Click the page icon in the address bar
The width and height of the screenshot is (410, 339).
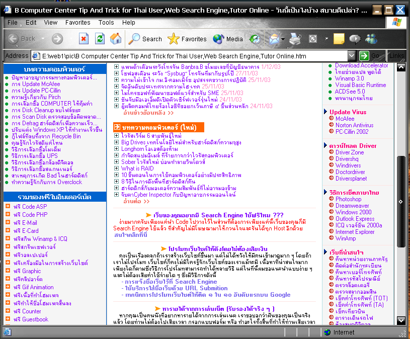[36, 56]
